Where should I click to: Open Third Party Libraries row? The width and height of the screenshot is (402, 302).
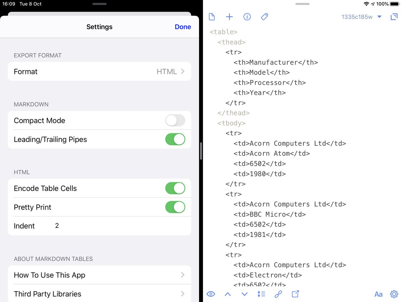99,294
